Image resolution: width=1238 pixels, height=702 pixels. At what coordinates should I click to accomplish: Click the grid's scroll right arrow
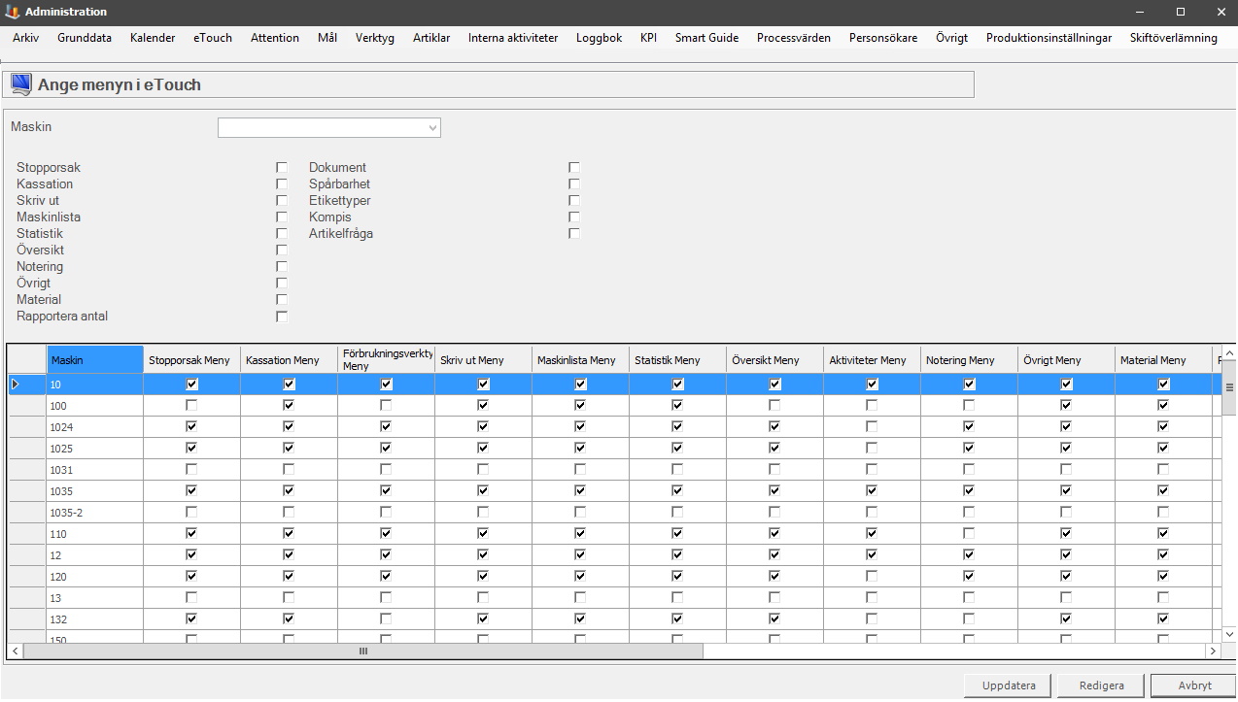1213,652
